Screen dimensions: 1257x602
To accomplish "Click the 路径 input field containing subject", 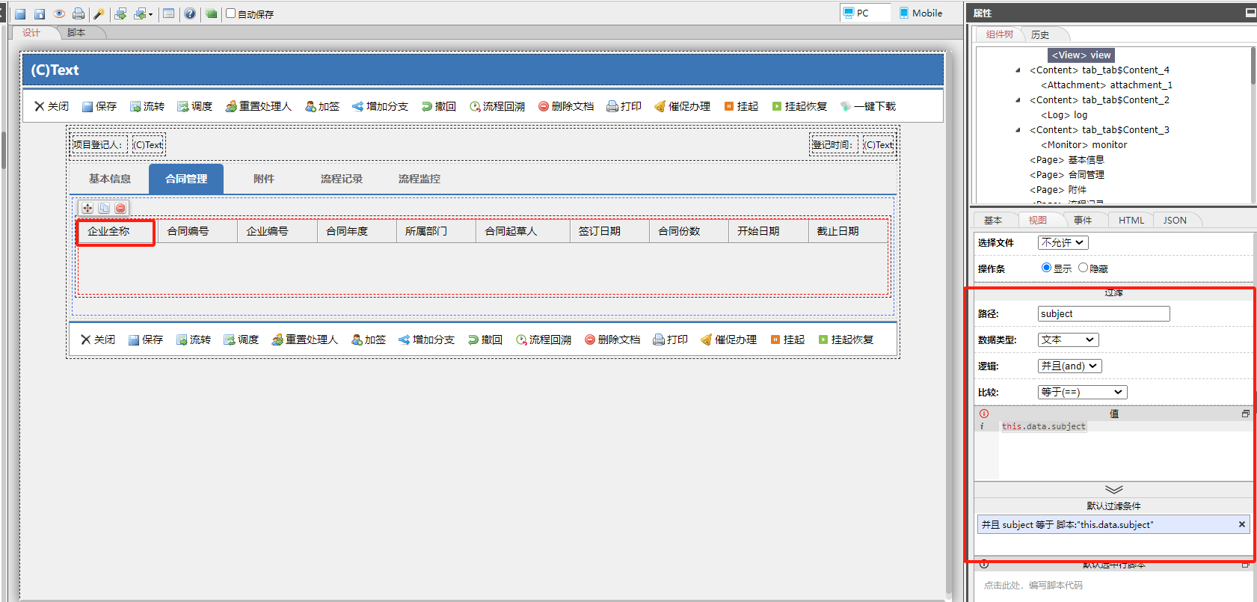I will click(x=1104, y=314).
